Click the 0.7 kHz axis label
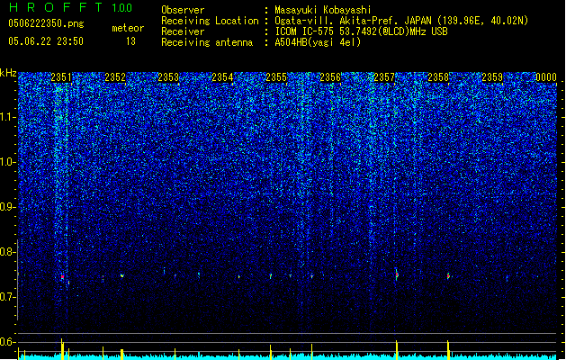566x360 pixels. [x=7, y=297]
